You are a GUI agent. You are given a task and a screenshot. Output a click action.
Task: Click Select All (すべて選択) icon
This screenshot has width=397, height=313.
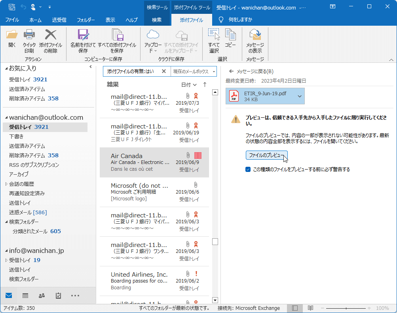coord(214,34)
